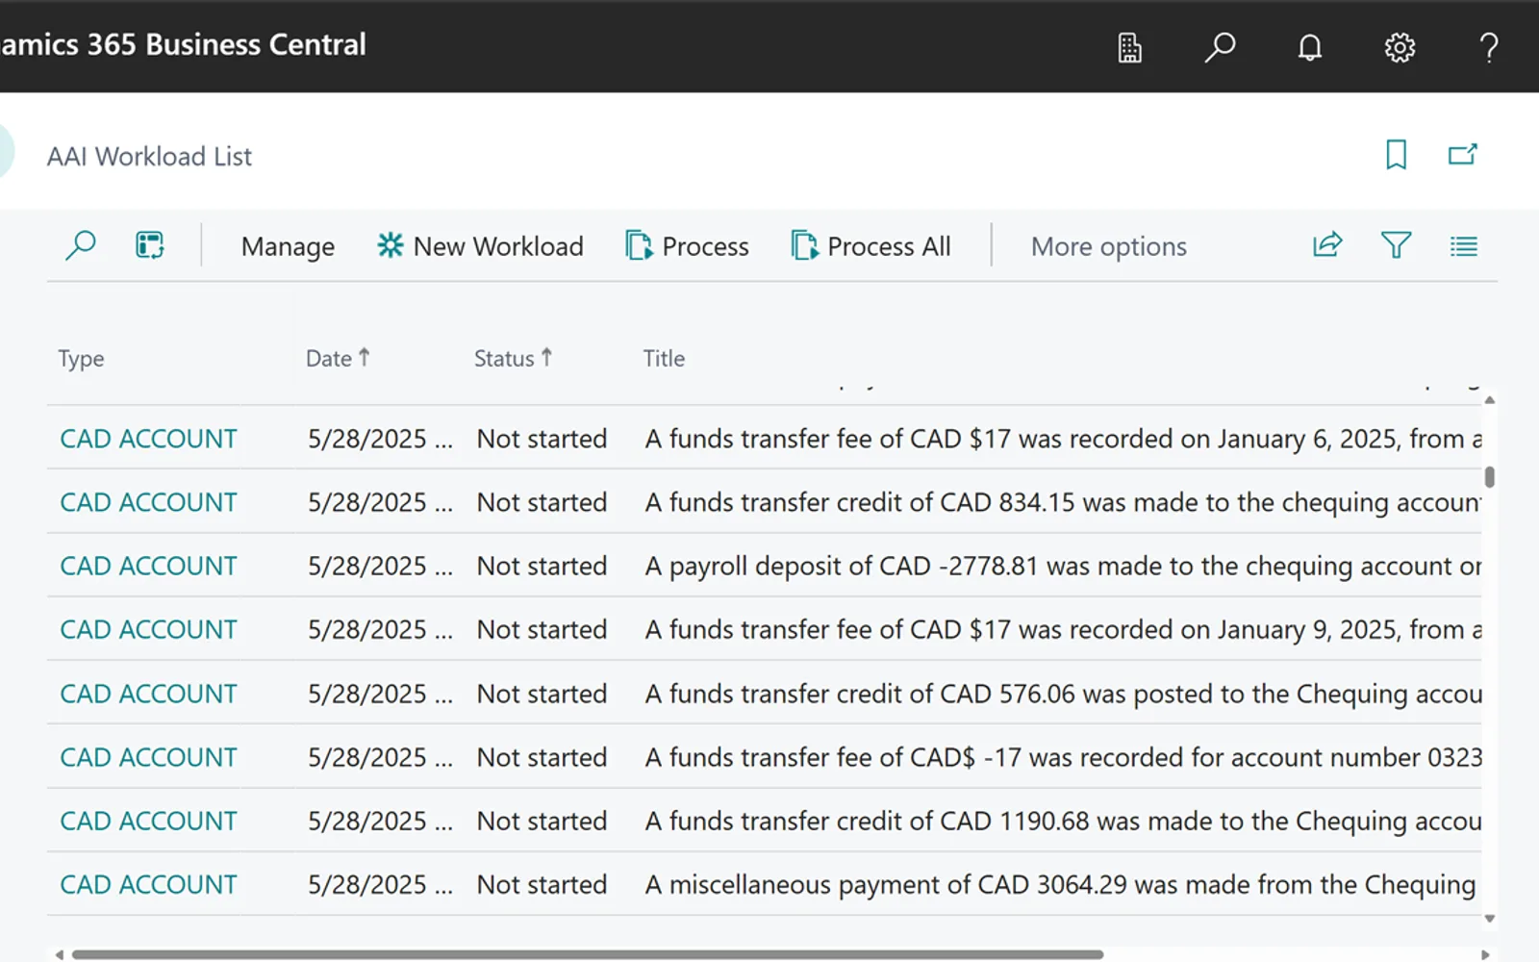Sort by the Date column header

point(338,358)
